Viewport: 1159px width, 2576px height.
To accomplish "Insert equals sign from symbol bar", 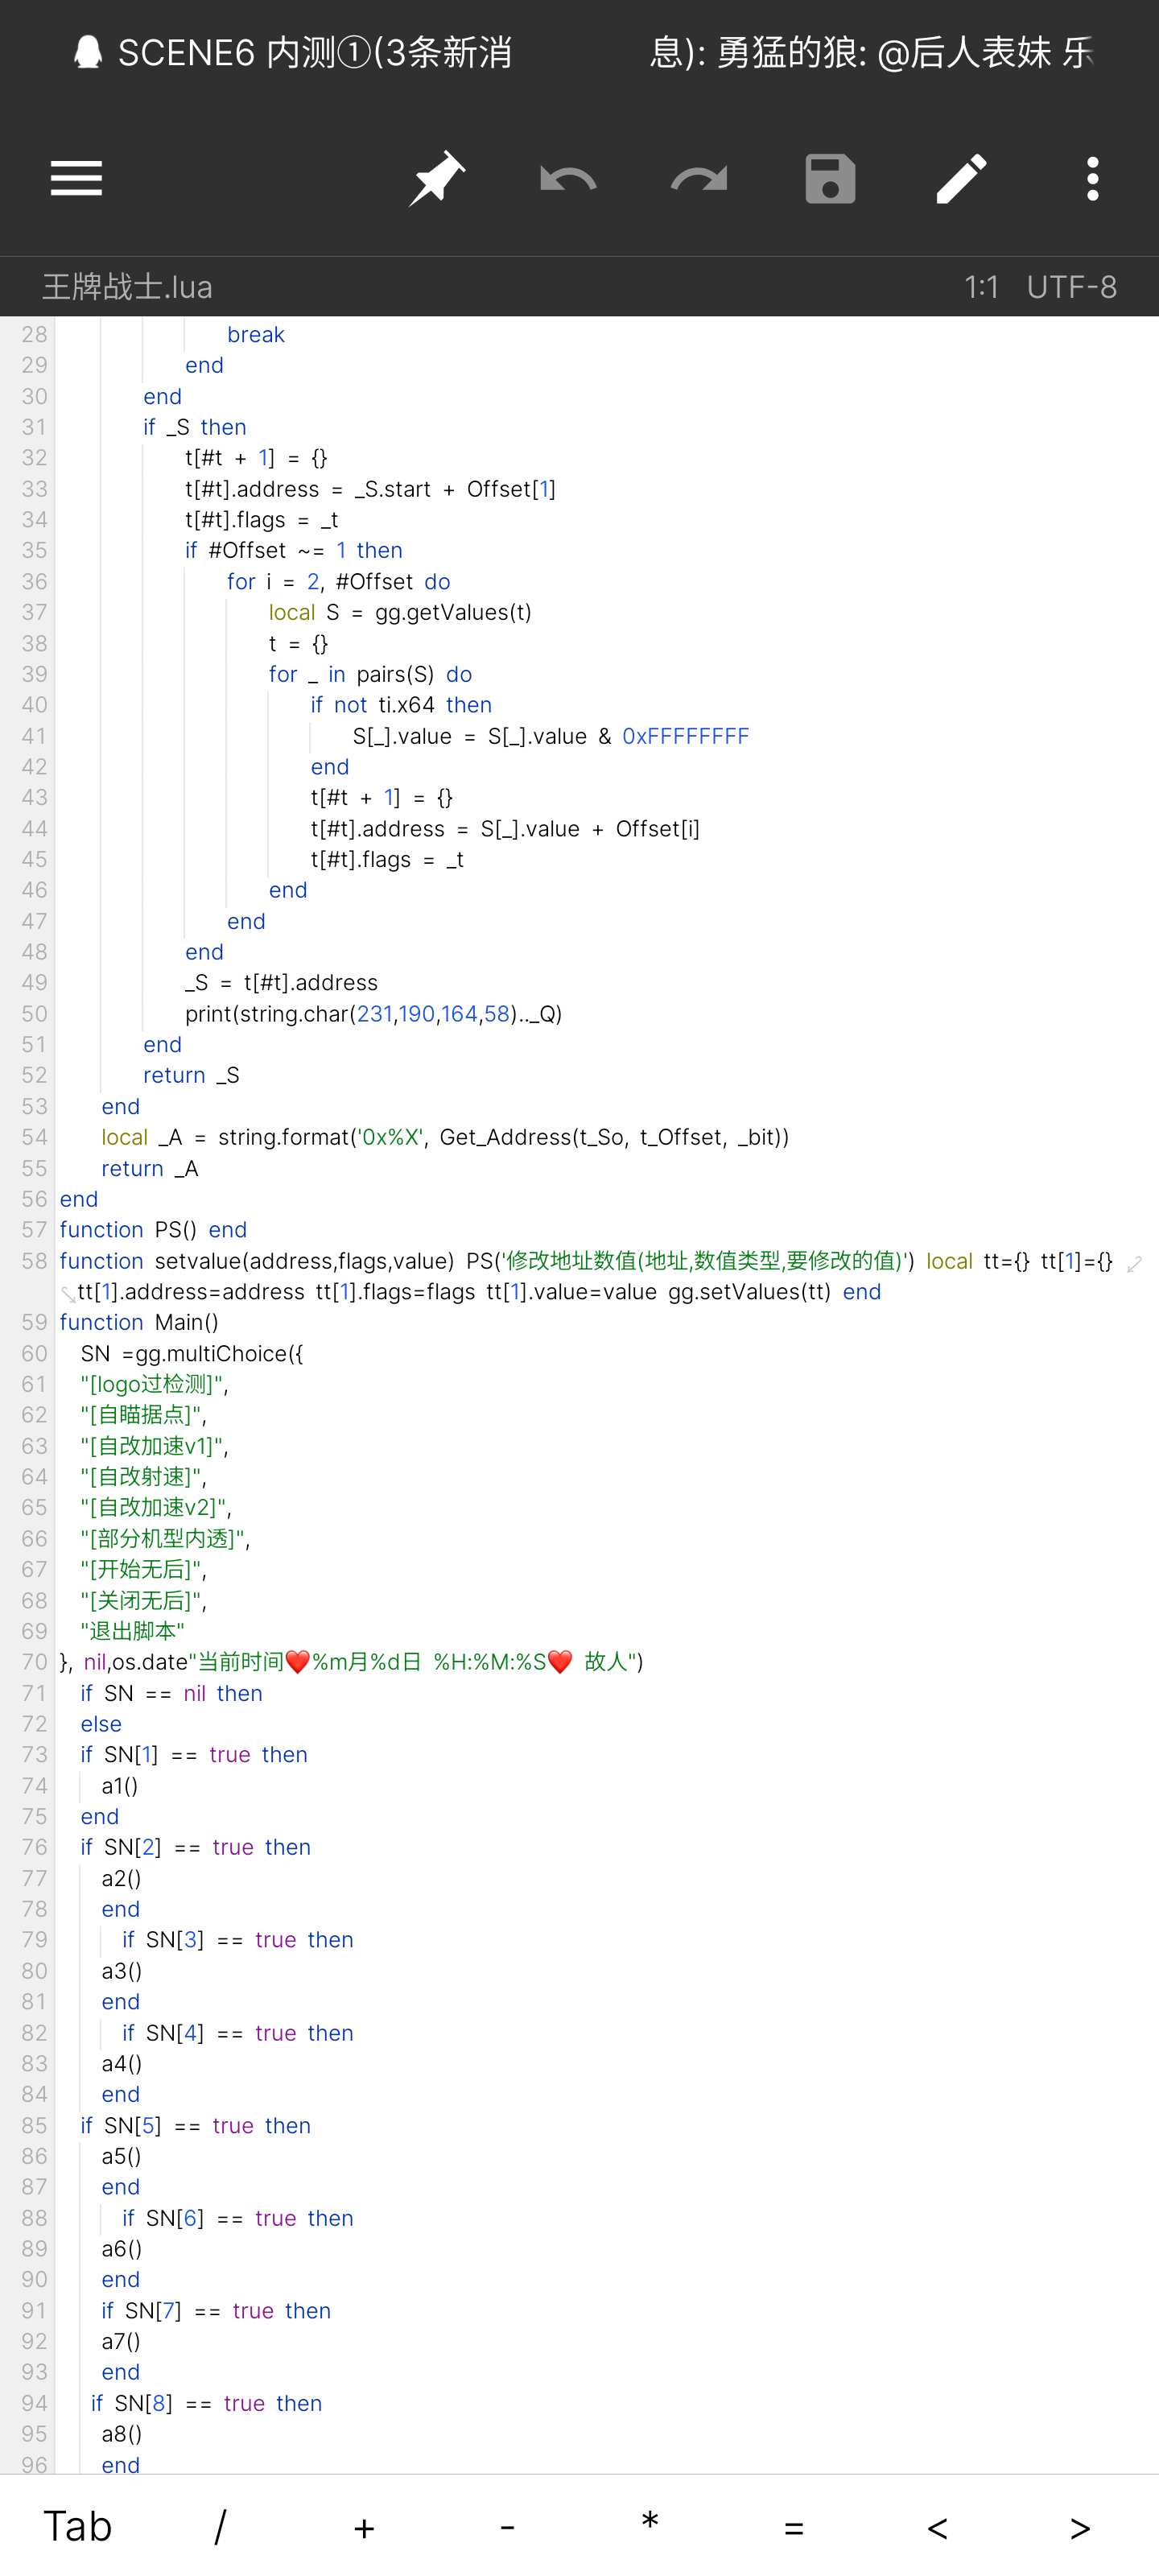I will (794, 2528).
